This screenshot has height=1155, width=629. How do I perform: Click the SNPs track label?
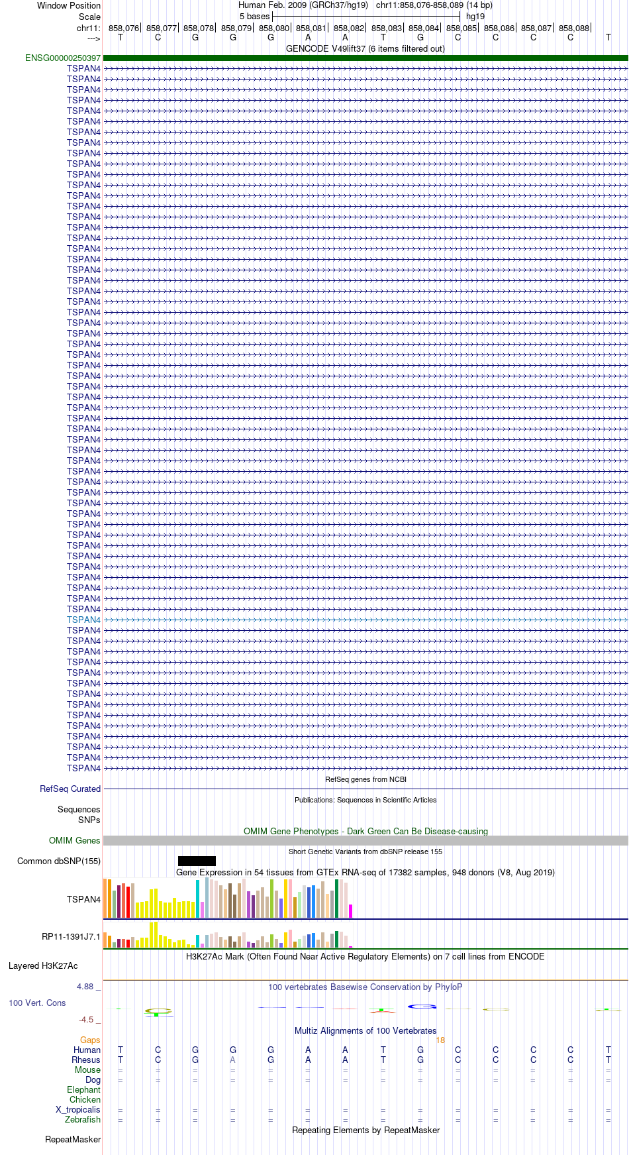click(x=89, y=820)
